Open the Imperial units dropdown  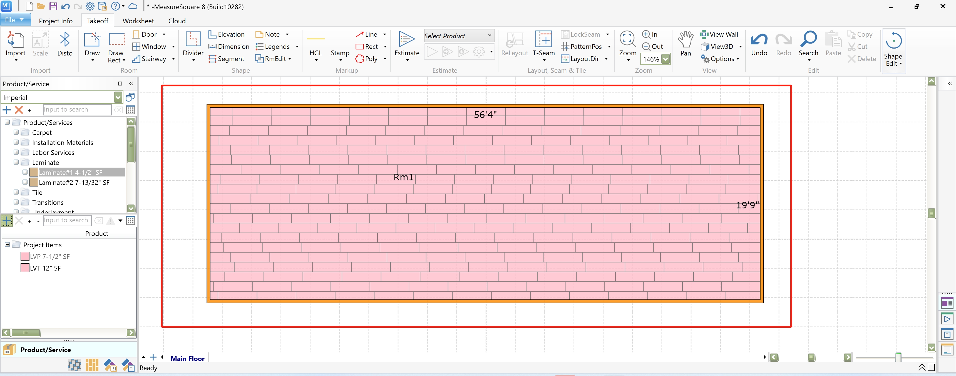click(118, 98)
